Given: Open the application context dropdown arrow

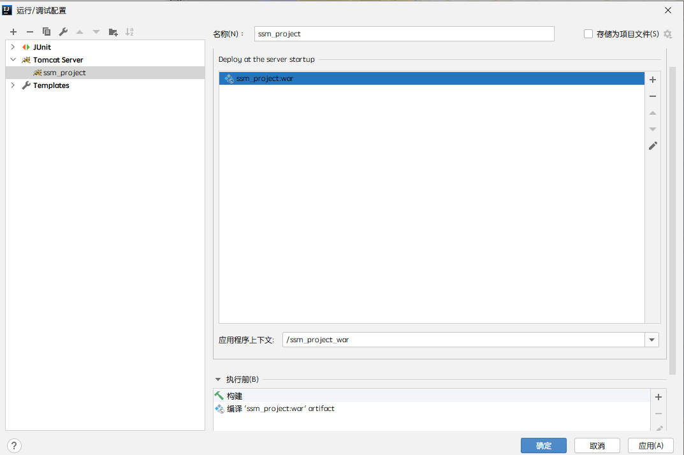Looking at the screenshot, I should click(651, 340).
